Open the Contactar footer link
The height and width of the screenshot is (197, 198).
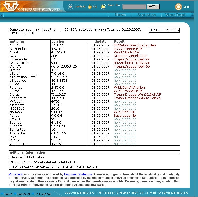tap(23, 194)
